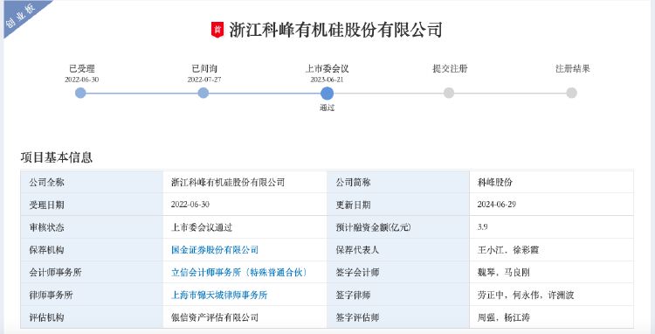Click the 已受理 stage label
Image resolution: width=655 pixels, height=334 pixels.
pos(82,68)
